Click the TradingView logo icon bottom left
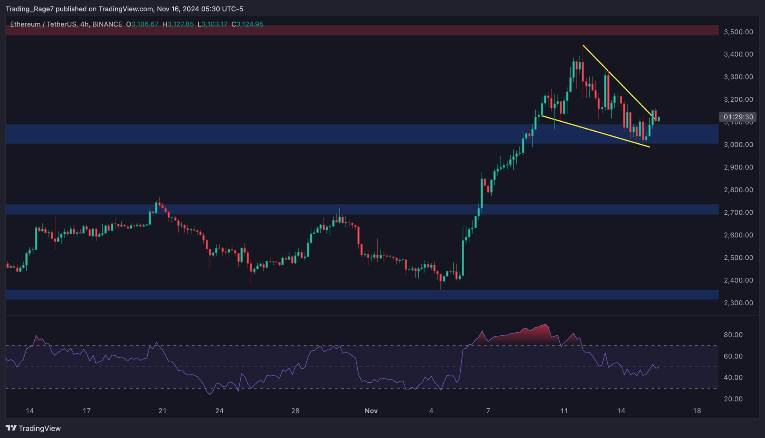The image size is (765, 438). [x=12, y=428]
